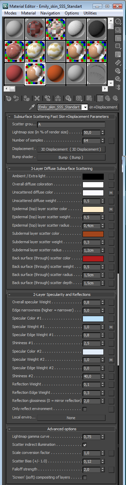Click the Make Material Copy icon
Viewport: 126px width, 485px height.
tap(48, 98)
